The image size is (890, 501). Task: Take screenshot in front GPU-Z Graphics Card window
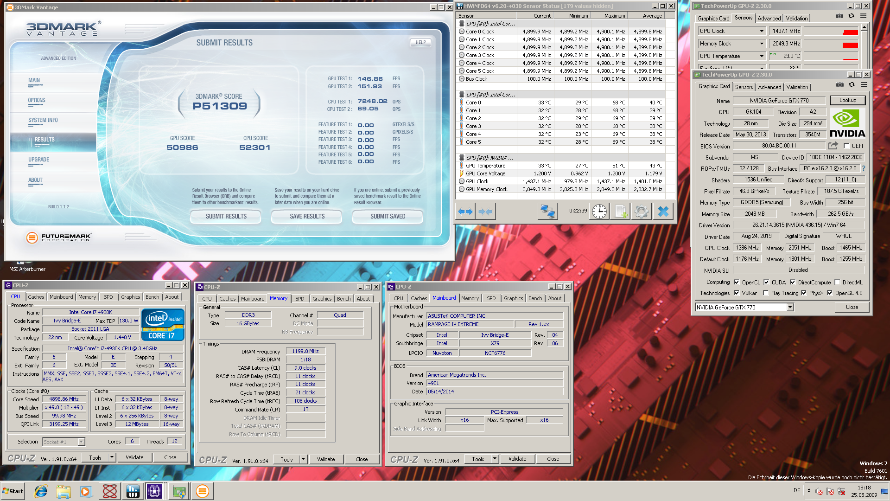coord(839,84)
